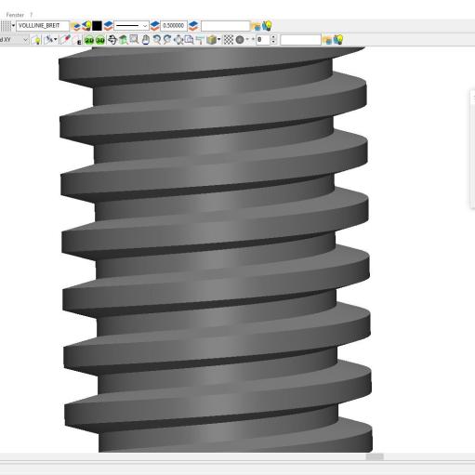The height and width of the screenshot is (475, 475).
Task: Toggle the checkerboard transparency icon
Action: coord(229,40)
